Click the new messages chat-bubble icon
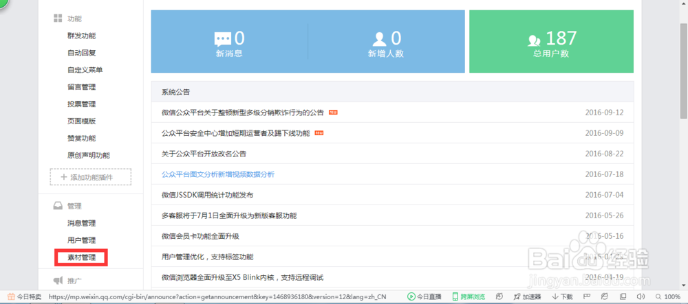 point(222,39)
